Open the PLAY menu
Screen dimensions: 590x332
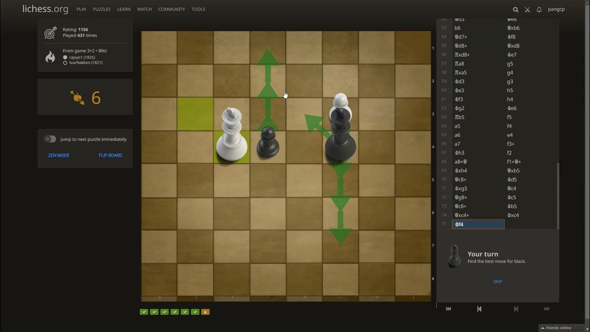pyautogui.click(x=82, y=9)
